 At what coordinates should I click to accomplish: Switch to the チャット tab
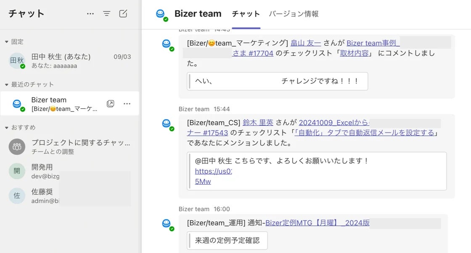coord(246,14)
